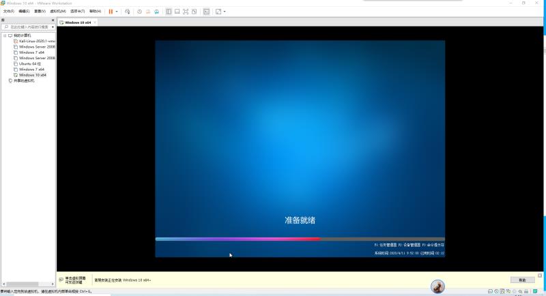
Task: Click the green message log status icon
Action: (x=535, y=291)
